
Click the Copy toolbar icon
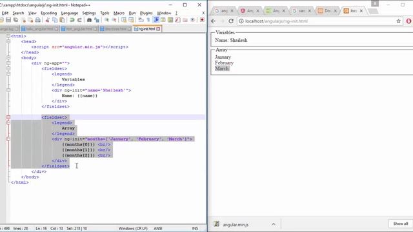[55, 20]
